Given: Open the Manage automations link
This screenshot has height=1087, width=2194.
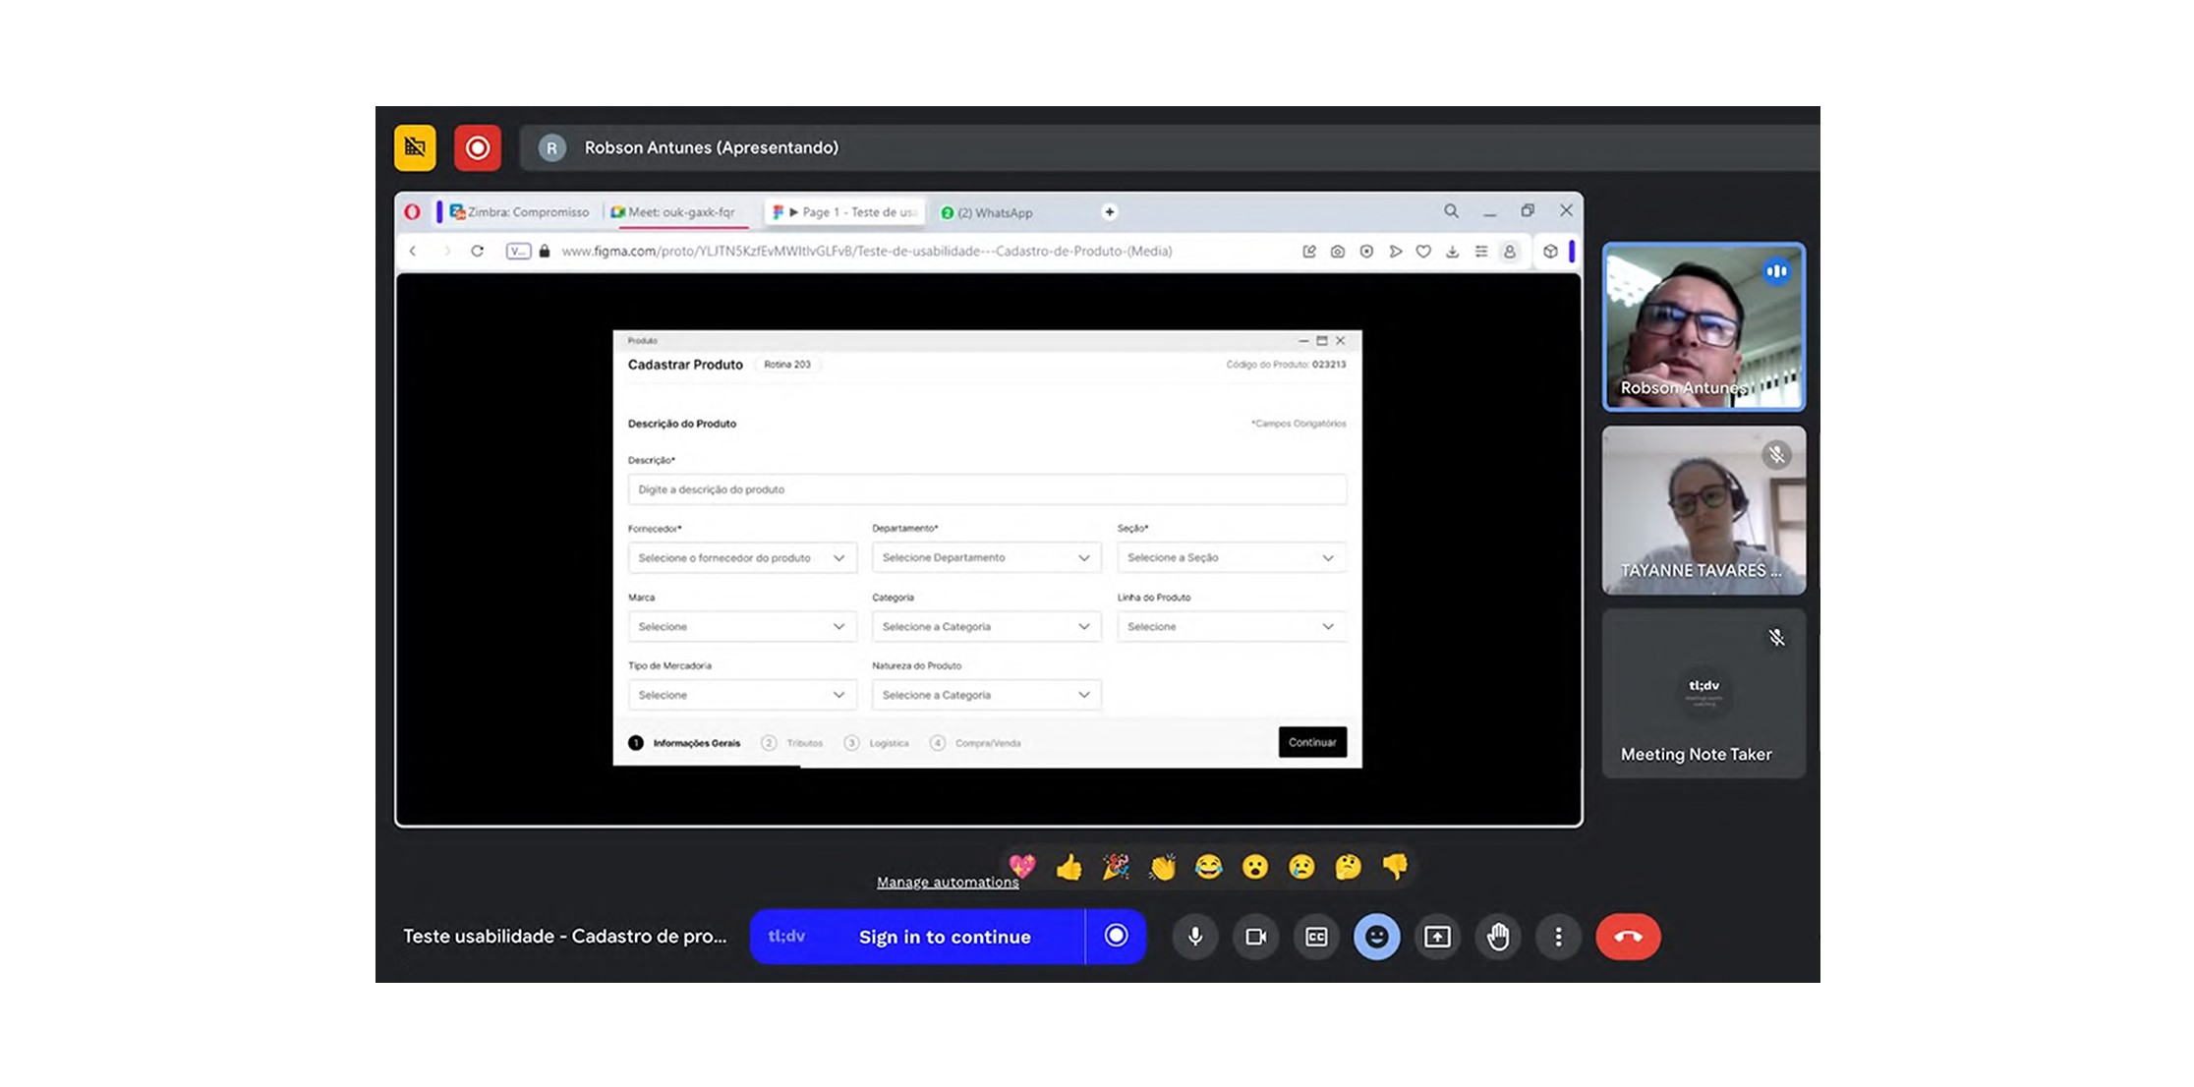Looking at the screenshot, I should click(947, 882).
